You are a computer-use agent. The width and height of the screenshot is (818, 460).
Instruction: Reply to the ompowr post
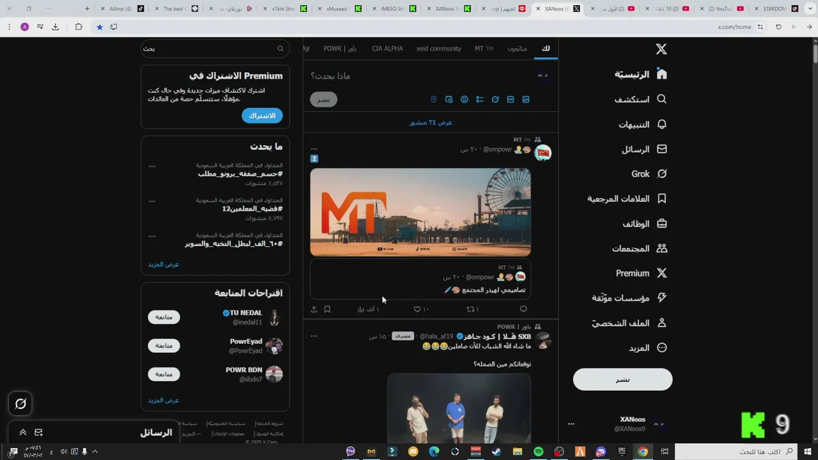(523, 309)
